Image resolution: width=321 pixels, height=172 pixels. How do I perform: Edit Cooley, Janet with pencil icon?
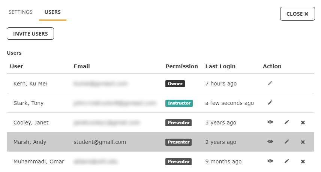click(287, 122)
